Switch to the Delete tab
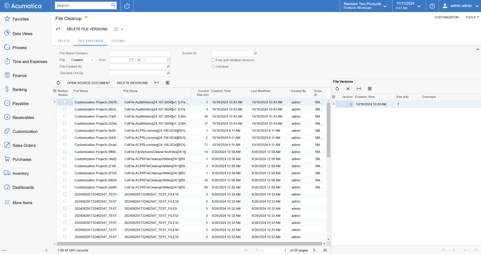Viewport: 481px width, 254px height. (64, 41)
